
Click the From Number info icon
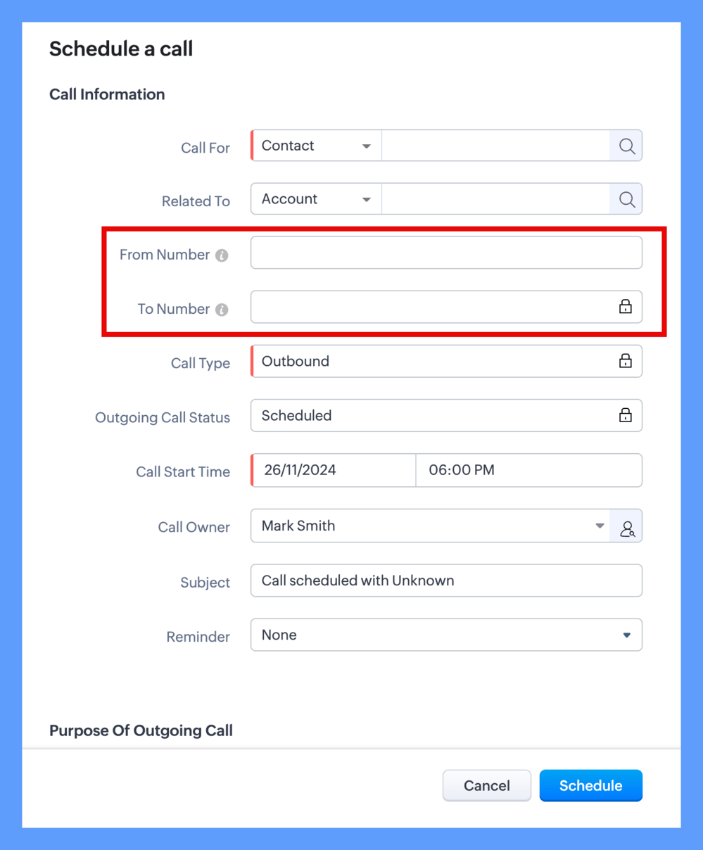(x=222, y=255)
